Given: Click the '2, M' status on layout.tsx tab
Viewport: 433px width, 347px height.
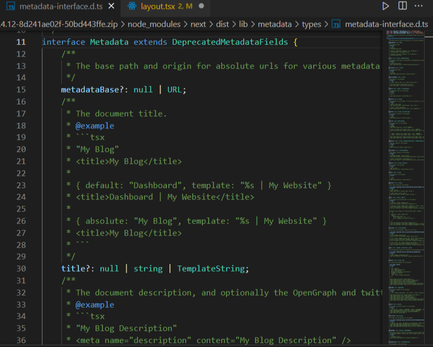Looking at the screenshot, I should click(185, 6).
